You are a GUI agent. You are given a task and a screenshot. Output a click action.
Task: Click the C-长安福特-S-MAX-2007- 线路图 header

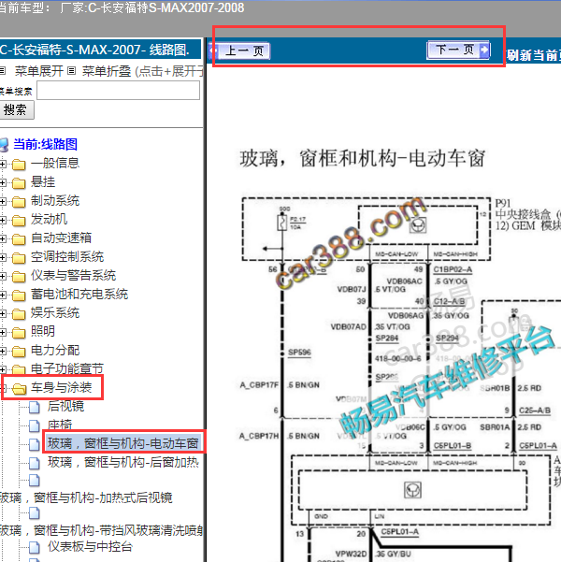[94, 50]
